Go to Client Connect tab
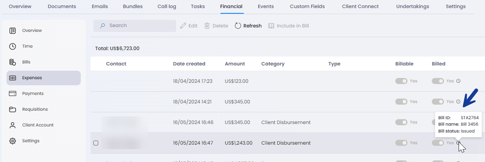 tap(360, 6)
